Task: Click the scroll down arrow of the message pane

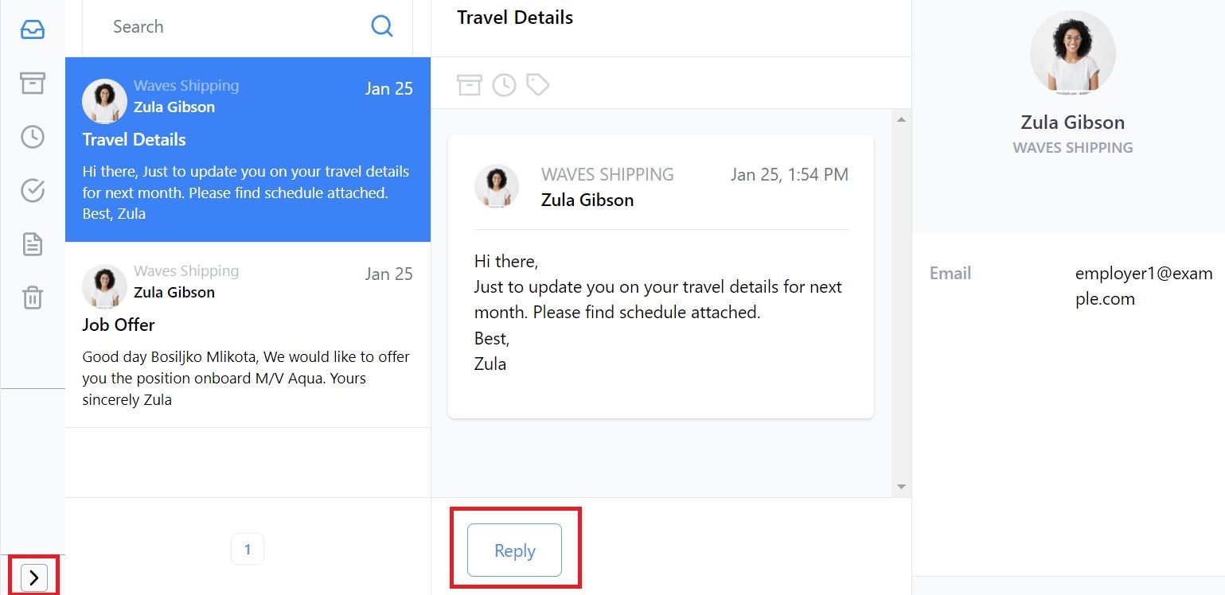Action: coord(901,486)
